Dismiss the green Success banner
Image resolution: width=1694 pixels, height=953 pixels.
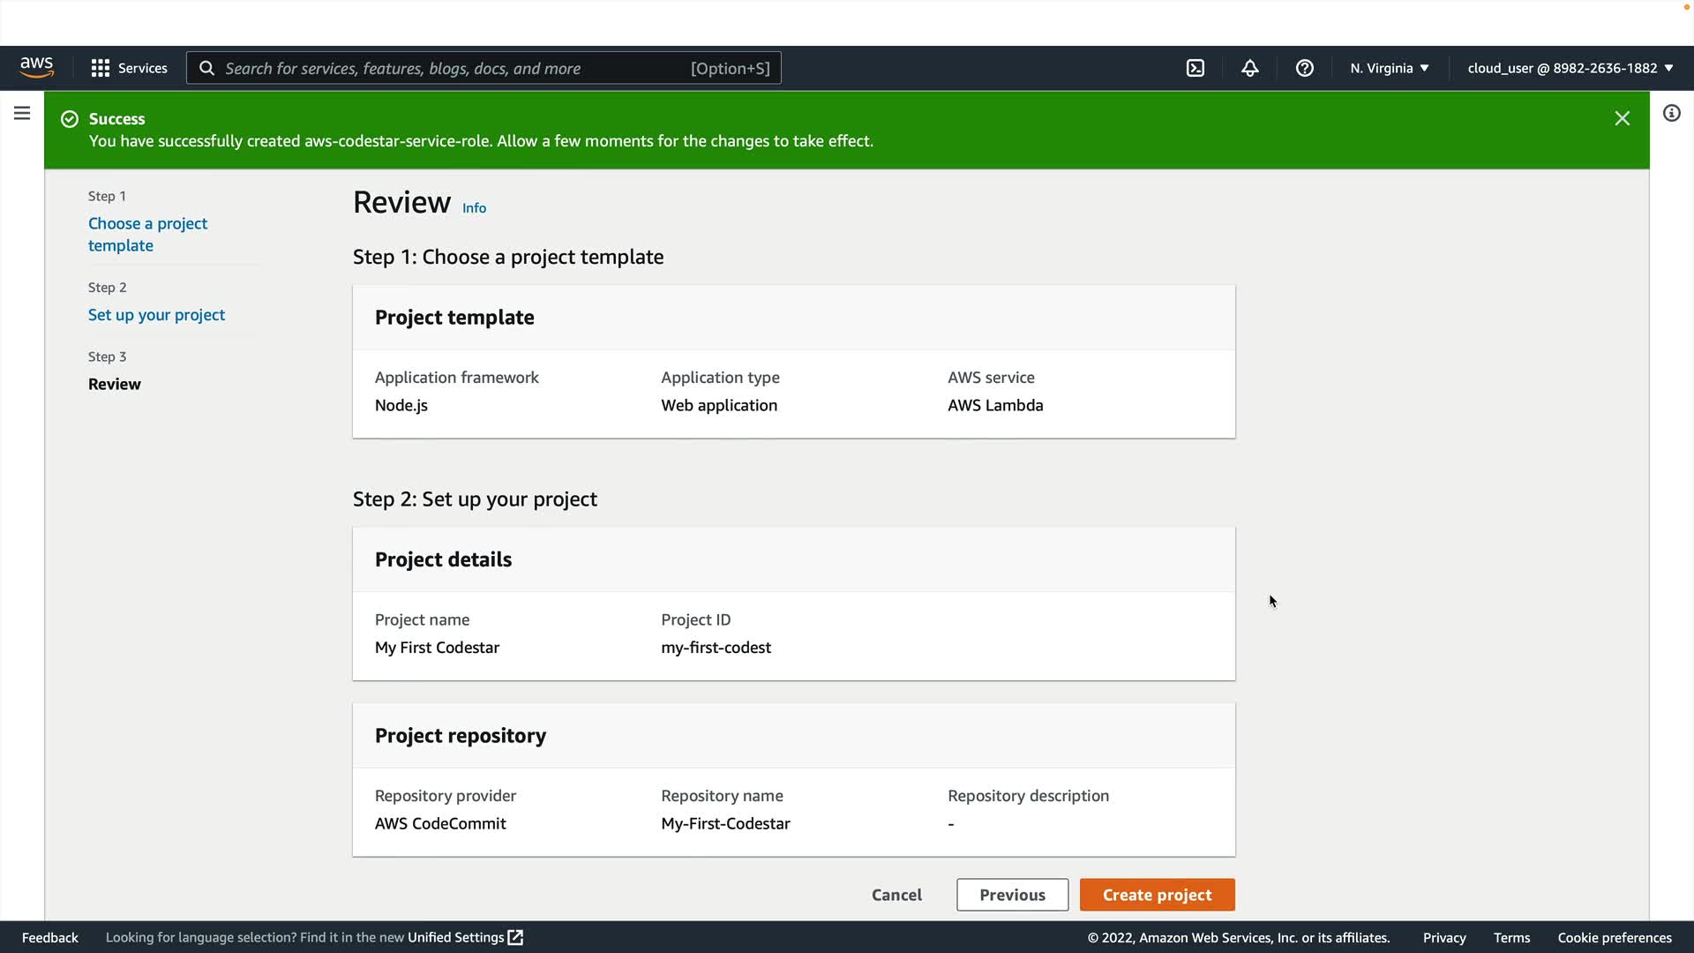coord(1622,118)
